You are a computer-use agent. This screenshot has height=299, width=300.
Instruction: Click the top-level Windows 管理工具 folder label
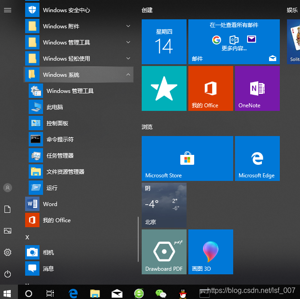66,42
